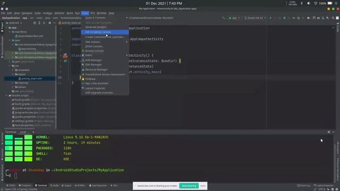Select App Links Assistant menu entry

[105, 83]
